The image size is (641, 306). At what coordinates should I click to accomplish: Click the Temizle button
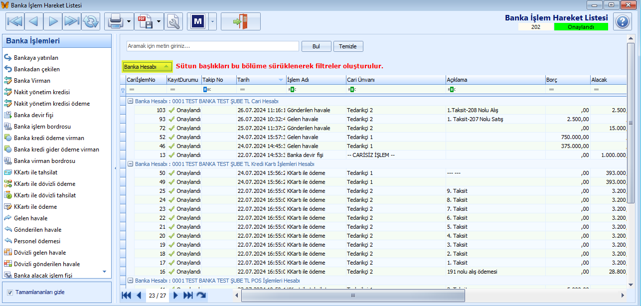[x=348, y=46]
